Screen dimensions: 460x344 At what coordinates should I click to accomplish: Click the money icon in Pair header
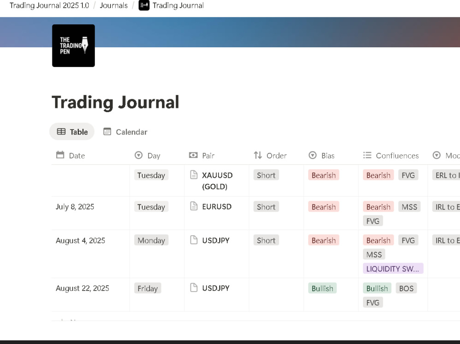tap(193, 155)
